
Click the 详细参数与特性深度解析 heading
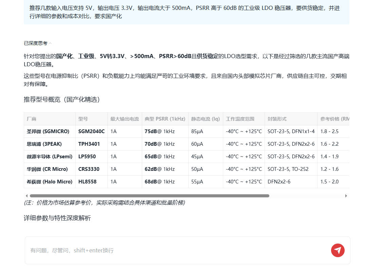click(57, 218)
